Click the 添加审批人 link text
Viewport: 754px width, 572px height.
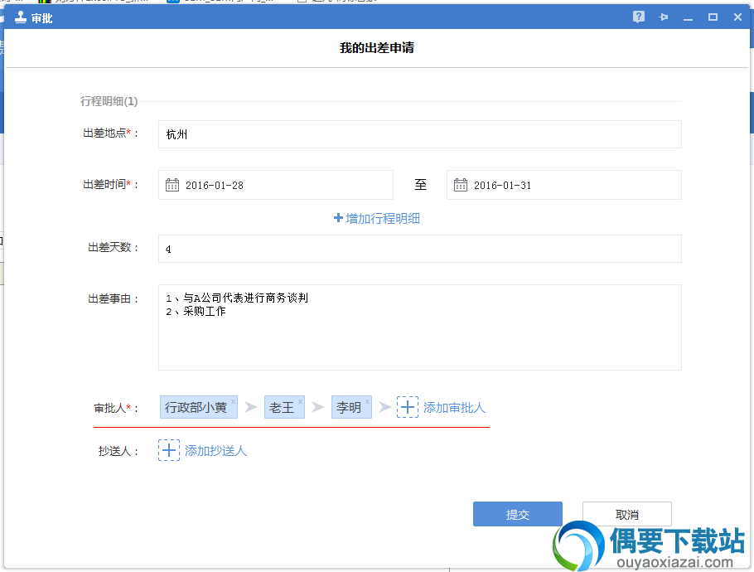pos(454,408)
